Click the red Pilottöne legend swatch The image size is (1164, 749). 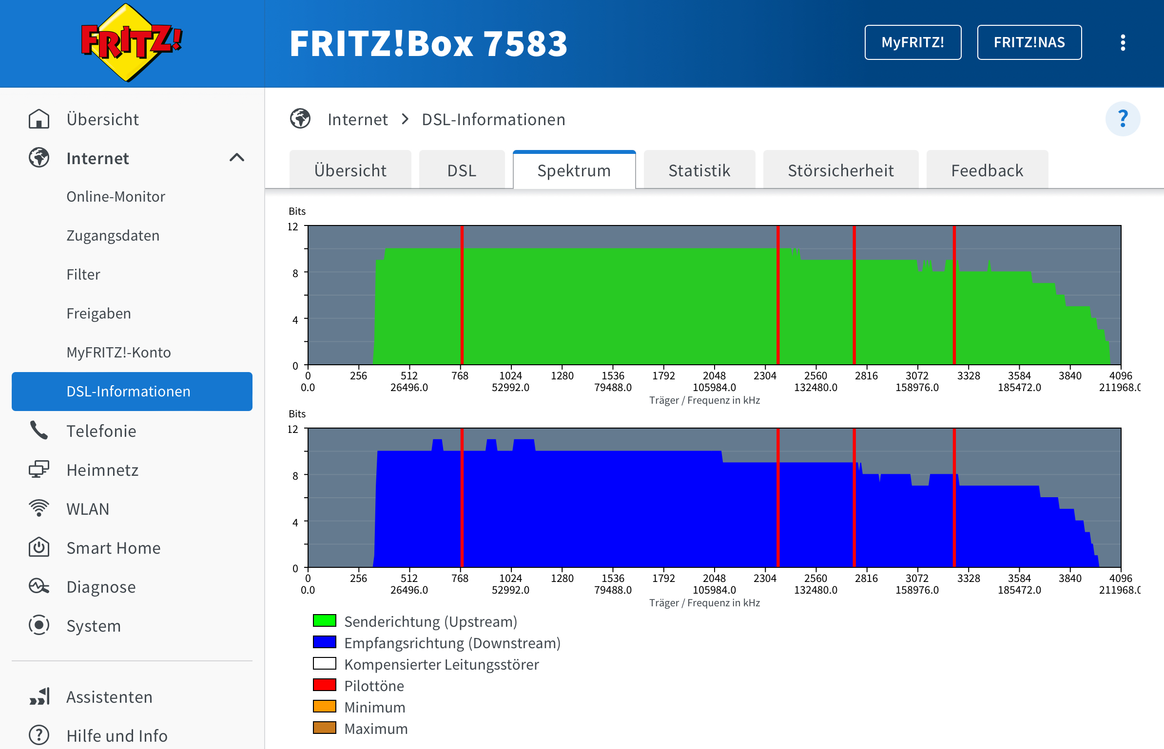click(x=324, y=685)
